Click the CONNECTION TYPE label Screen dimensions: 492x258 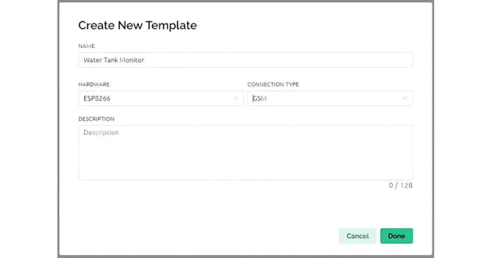[273, 84]
